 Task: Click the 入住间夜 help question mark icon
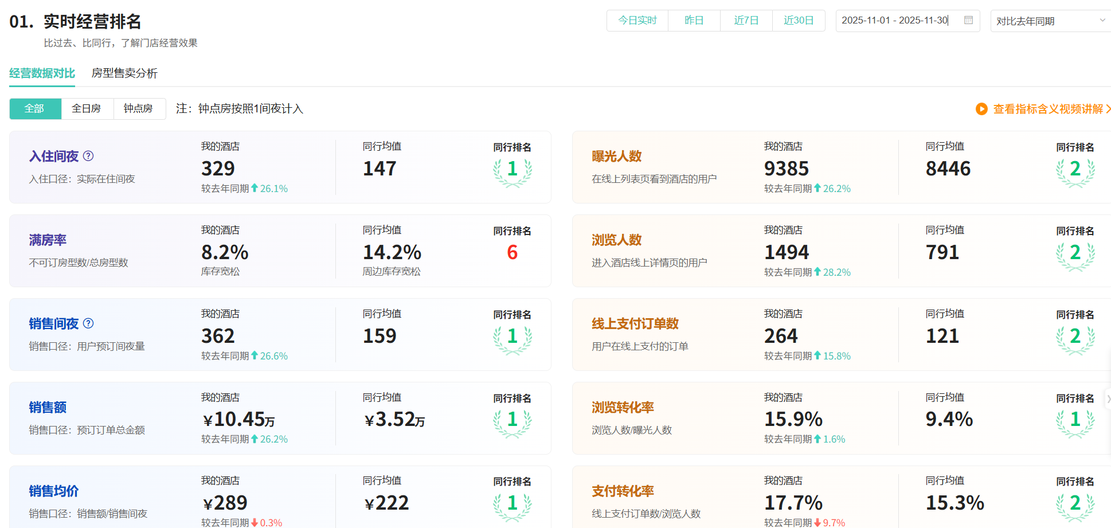pos(88,156)
